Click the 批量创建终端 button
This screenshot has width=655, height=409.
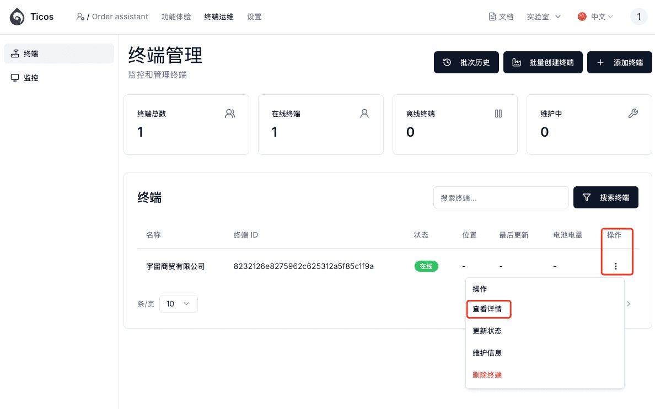point(544,62)
